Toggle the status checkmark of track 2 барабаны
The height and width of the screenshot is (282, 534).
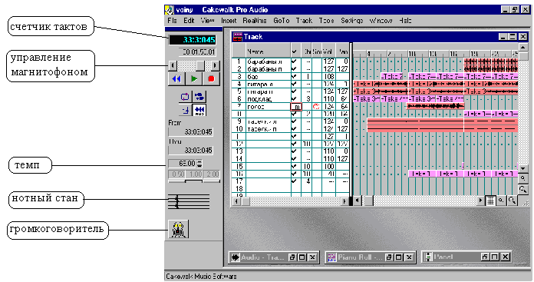(294, 69)
